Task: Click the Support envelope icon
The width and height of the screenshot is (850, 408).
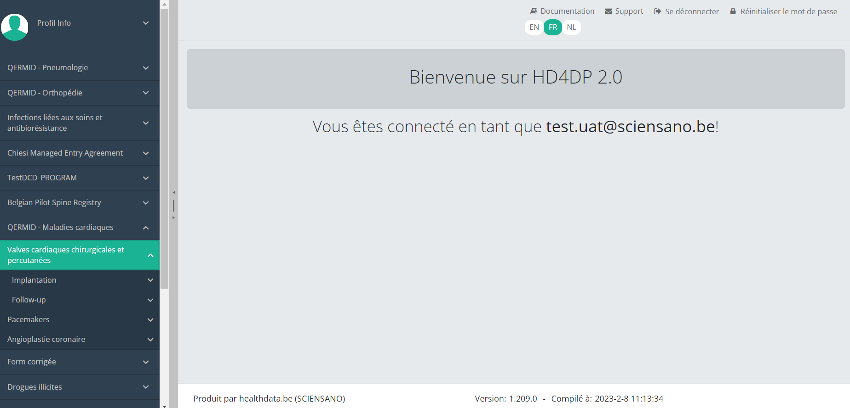Action: 608,11
